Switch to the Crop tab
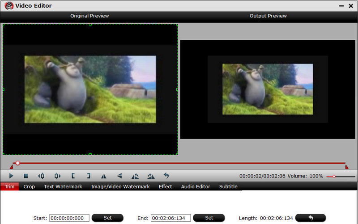The width and height of the screenshot is (358, 224). tap(29, 186)
